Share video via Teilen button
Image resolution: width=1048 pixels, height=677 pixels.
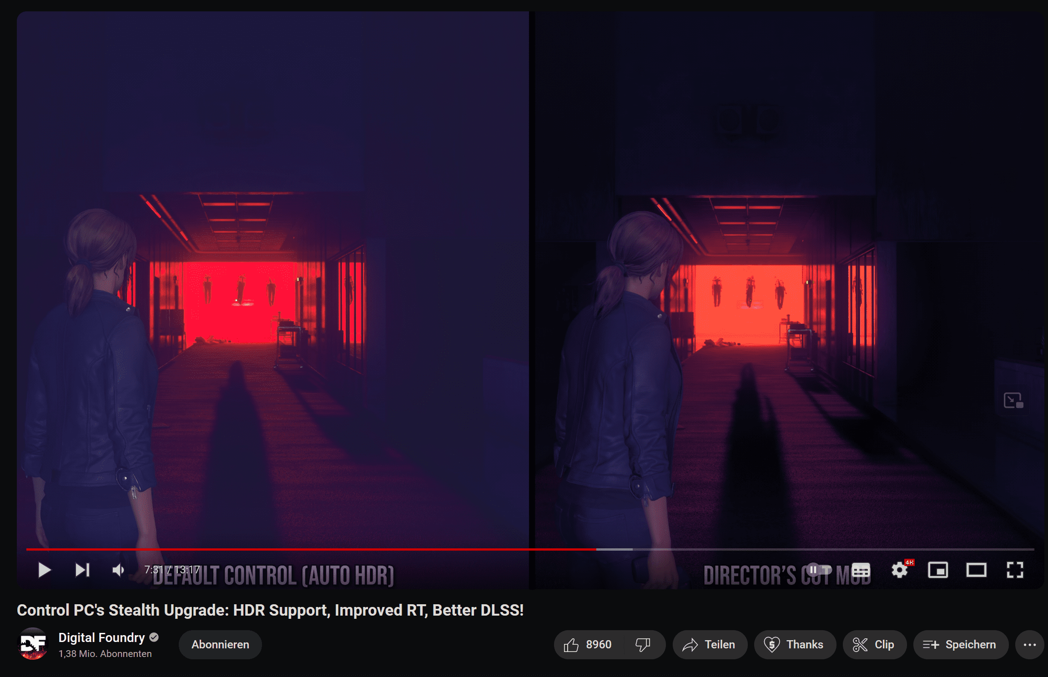click(x=710, y=644)
